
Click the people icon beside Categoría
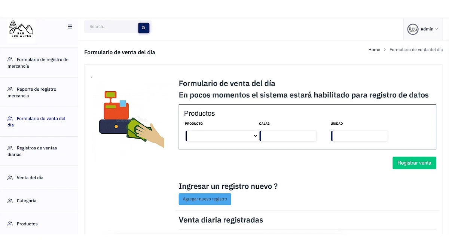coord(10,201)
